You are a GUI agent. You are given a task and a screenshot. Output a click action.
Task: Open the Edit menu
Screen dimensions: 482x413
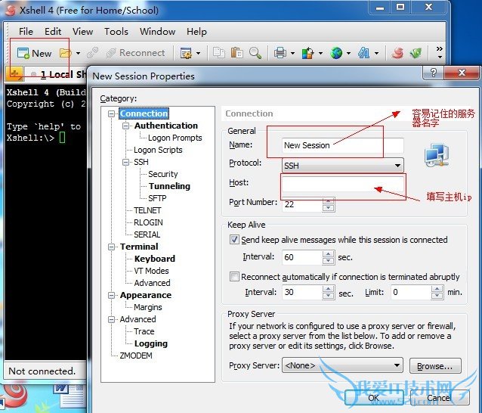tap(53, 31)
